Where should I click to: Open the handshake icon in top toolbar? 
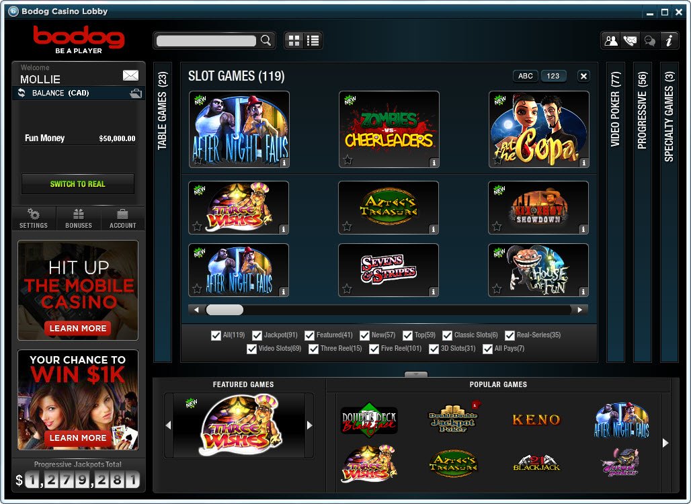click(x=631, y=40)
